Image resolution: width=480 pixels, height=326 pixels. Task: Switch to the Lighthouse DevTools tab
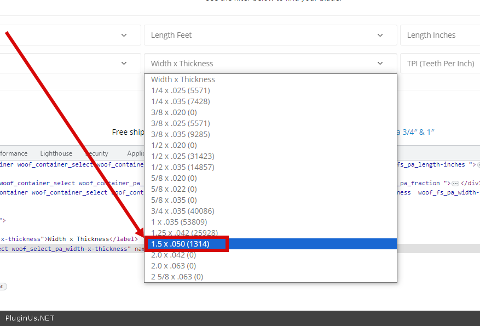click(56, 153)
